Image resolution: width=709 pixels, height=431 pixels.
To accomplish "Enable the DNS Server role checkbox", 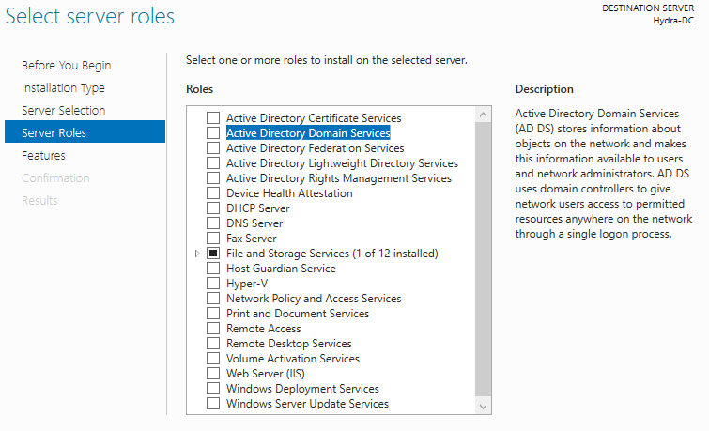I will pos(213,223).
